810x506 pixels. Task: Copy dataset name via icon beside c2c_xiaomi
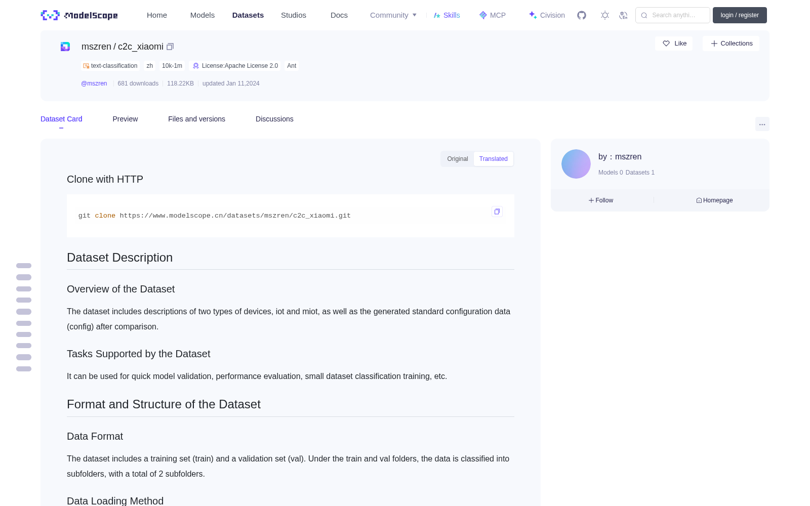pyautogui.click(x=170, y=47)
